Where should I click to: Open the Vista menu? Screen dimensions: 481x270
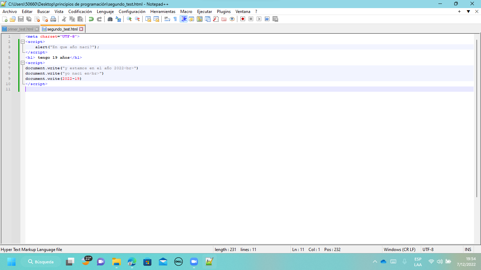59,12
